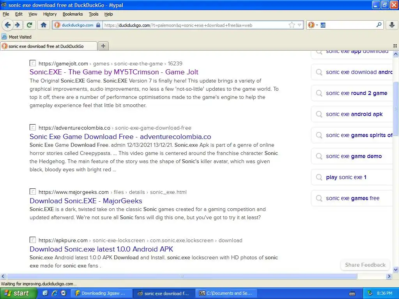Open the list all tabs button

[395, 46]
